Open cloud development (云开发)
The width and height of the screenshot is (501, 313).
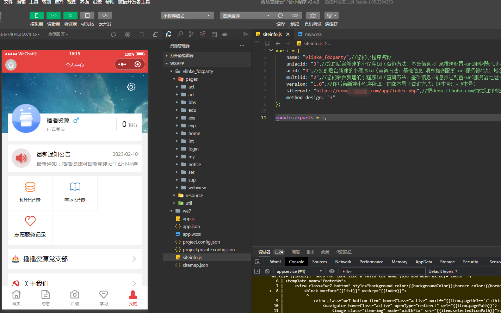(105, 16)
